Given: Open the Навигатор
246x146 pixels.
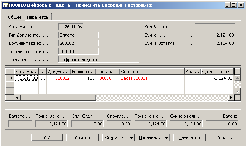Looking at the screenshot, I should 189,137.
